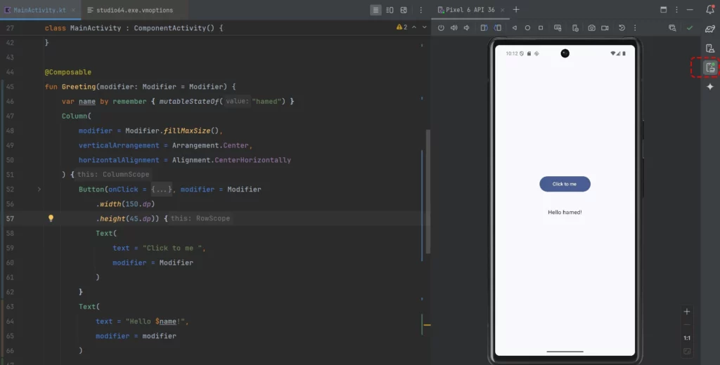The height and width of the screenshot is (365, 720).
Task: Click the Running Devices window view mode icon
Action: [x=664, y=10]
